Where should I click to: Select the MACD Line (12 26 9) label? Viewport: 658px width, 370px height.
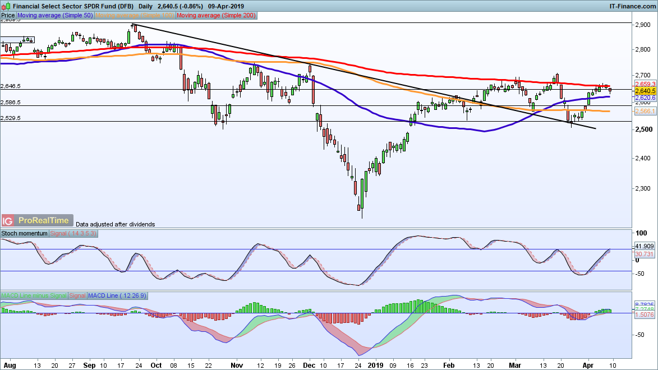coord(117,296)
